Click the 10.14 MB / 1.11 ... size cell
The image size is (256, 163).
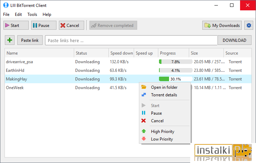(x=210, y=88)
